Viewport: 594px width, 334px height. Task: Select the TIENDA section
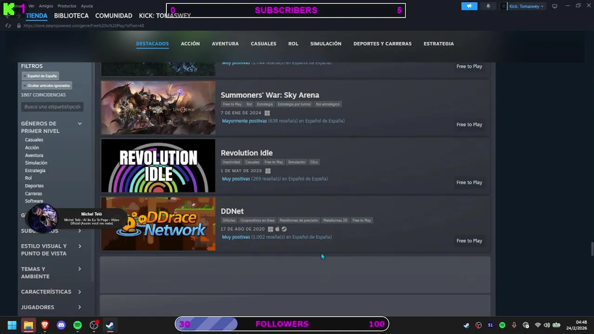[37, 15]
